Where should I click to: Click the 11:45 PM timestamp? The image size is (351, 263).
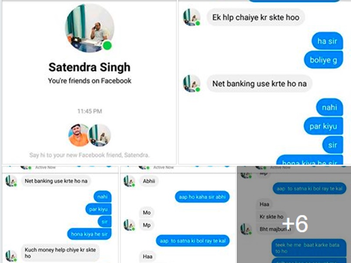point(90,111)
